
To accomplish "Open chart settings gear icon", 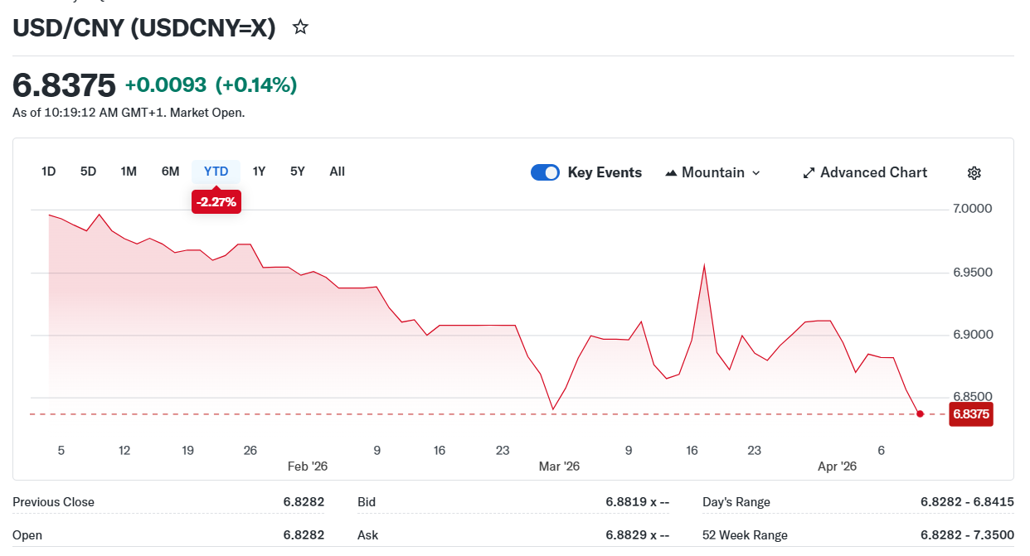I will 974,172.
